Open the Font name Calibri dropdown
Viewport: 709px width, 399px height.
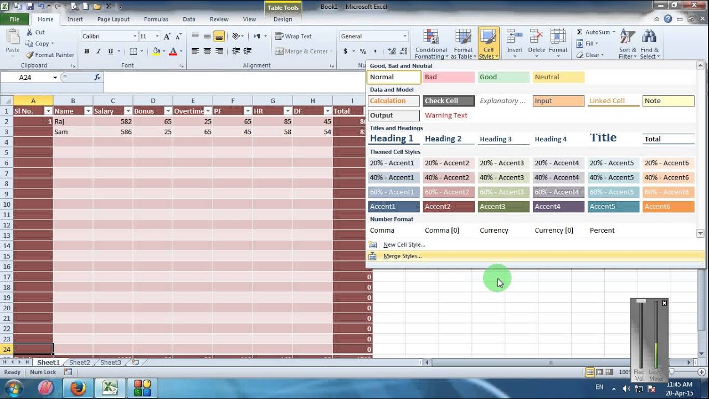[135, 37]
